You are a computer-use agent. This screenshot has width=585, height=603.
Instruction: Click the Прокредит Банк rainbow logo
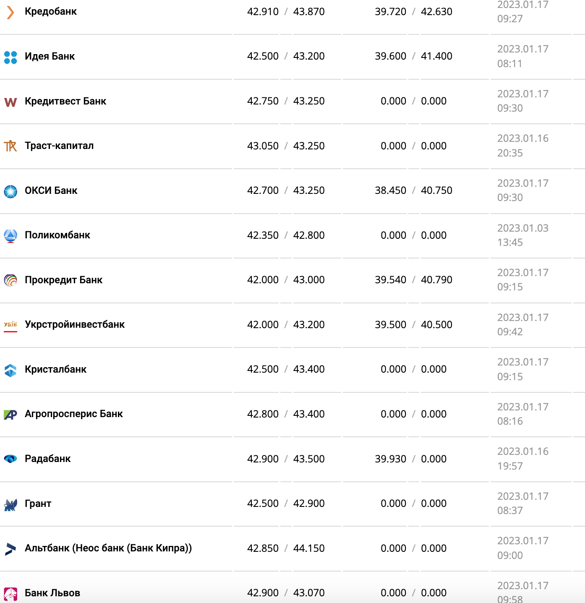click(10, 280)
